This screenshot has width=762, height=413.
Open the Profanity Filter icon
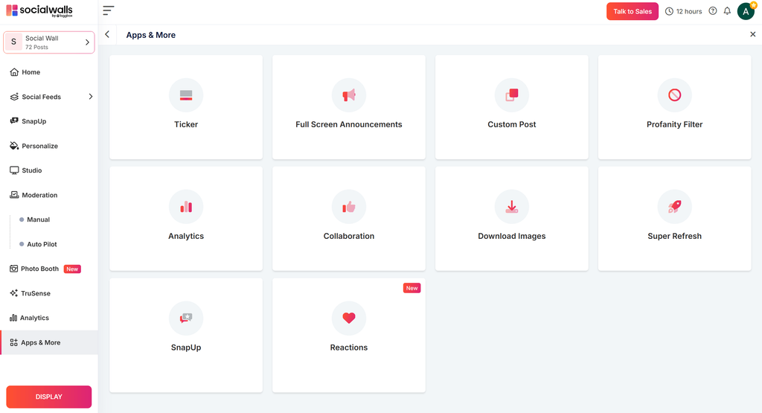674,95
